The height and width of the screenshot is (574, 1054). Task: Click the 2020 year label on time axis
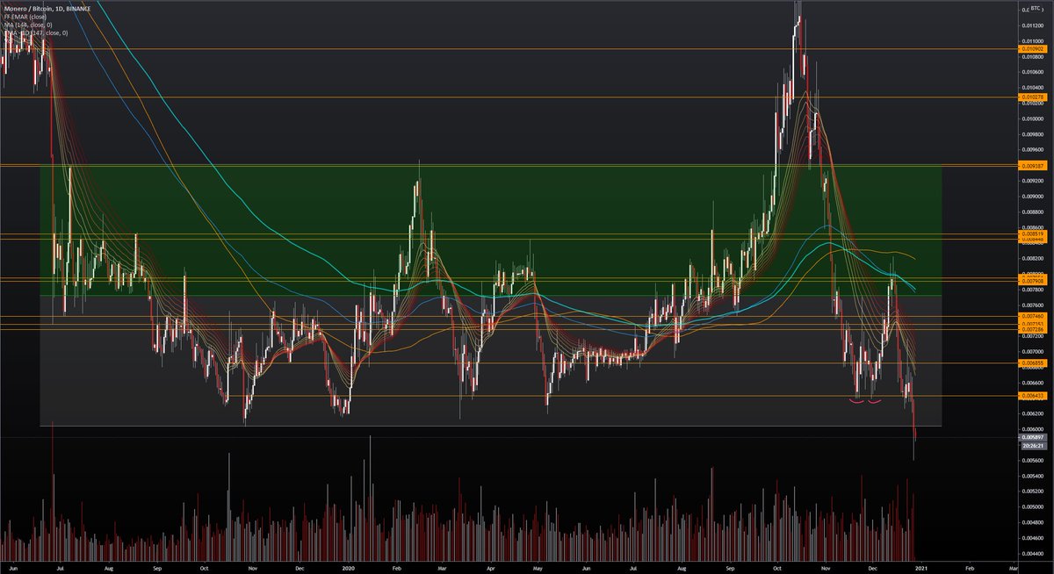(350, 567)
